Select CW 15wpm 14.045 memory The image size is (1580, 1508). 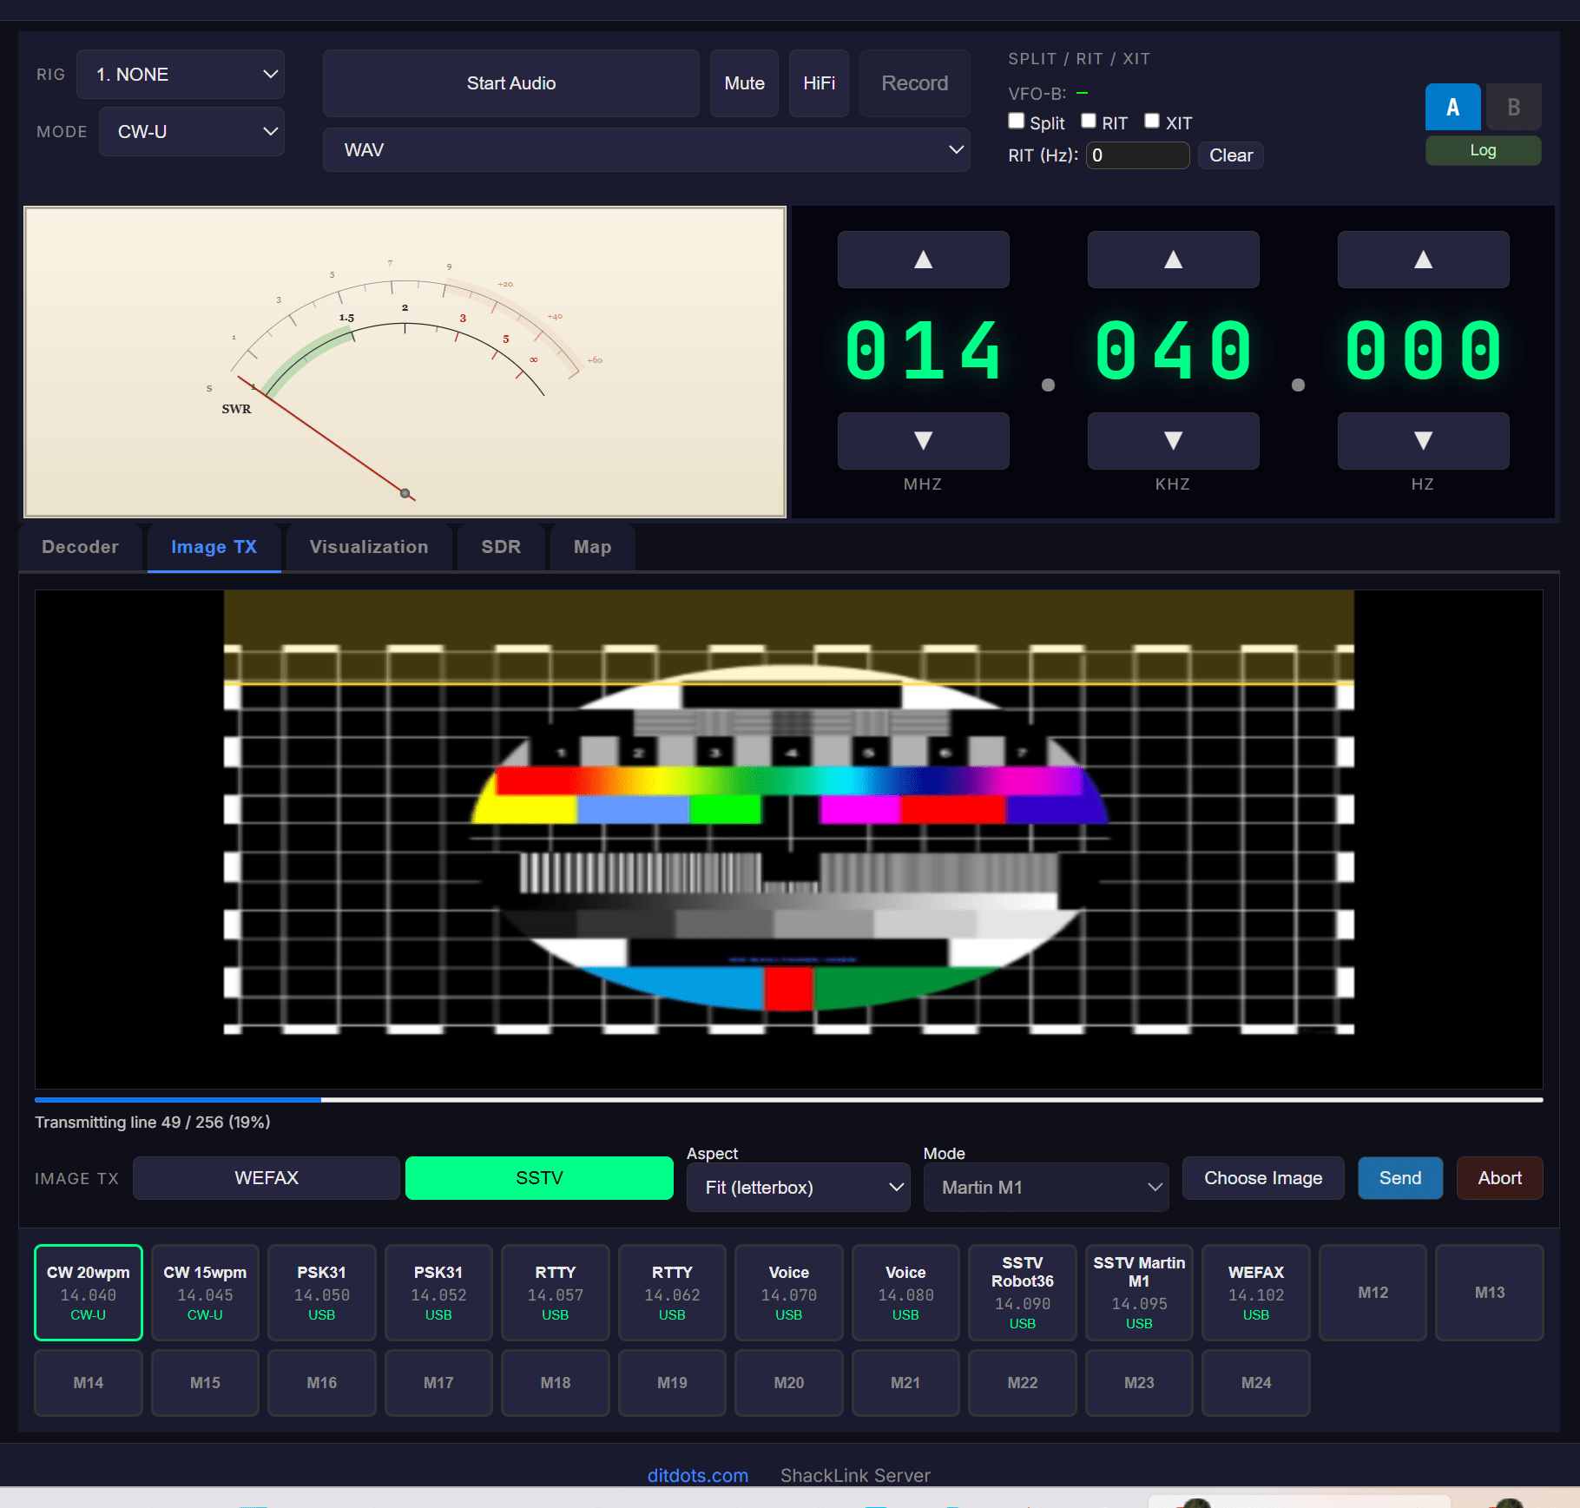coord(205,1293)
